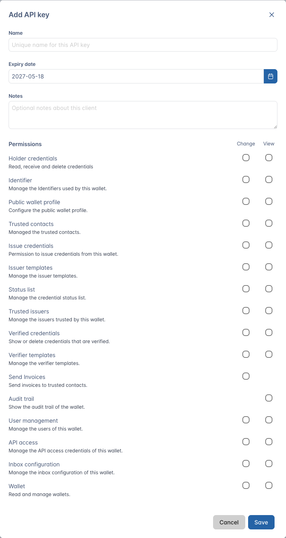Tick Change for Public wallet profile

pyautogui.click(x=246, y=201)
